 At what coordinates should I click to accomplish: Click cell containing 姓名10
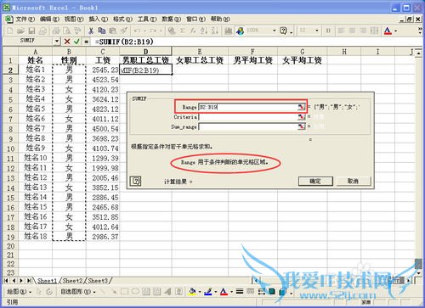pos(35,158)
